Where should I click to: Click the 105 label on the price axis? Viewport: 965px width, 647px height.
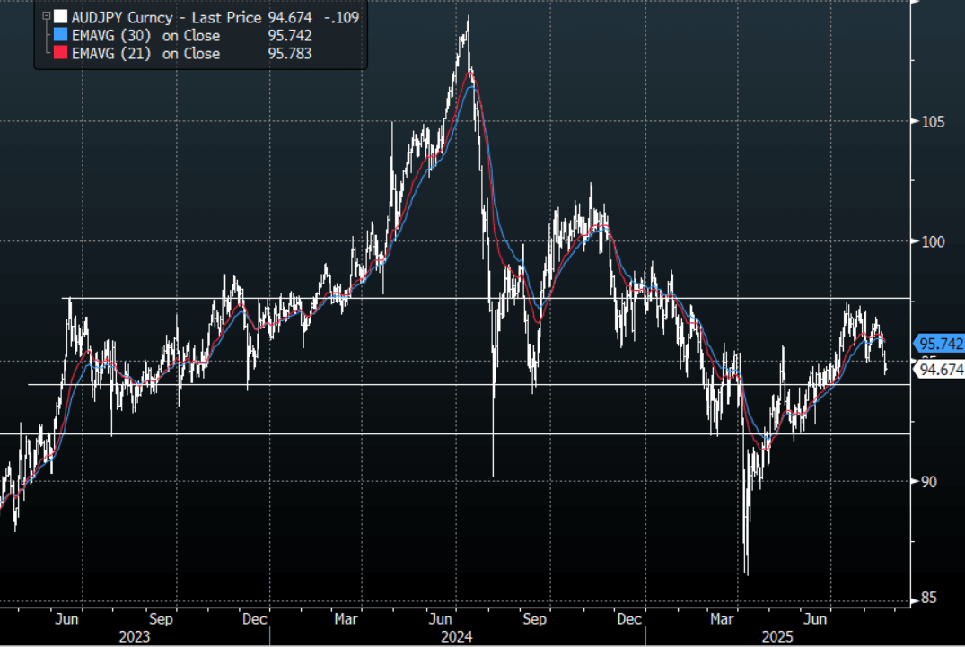pyautogui.click(x=930, y=122)
